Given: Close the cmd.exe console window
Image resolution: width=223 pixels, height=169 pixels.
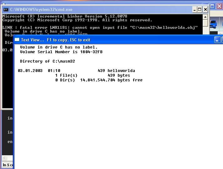Looking at the screenshot, I should [205, 9].
